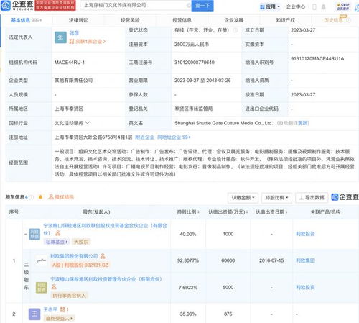Open 宁波梅山保税港区利欧投资管理合伙企业 link
Image resolution: width=359 pixels, height=323 pixels.
[106, 279]
